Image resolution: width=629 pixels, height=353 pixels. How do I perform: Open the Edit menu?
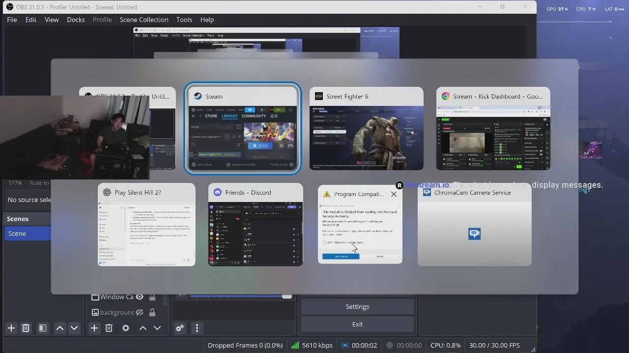[31, 20]
